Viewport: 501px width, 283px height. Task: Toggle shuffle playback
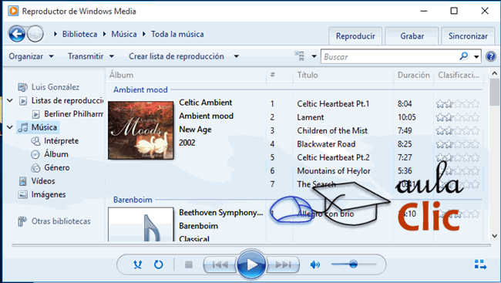[138, 264]
